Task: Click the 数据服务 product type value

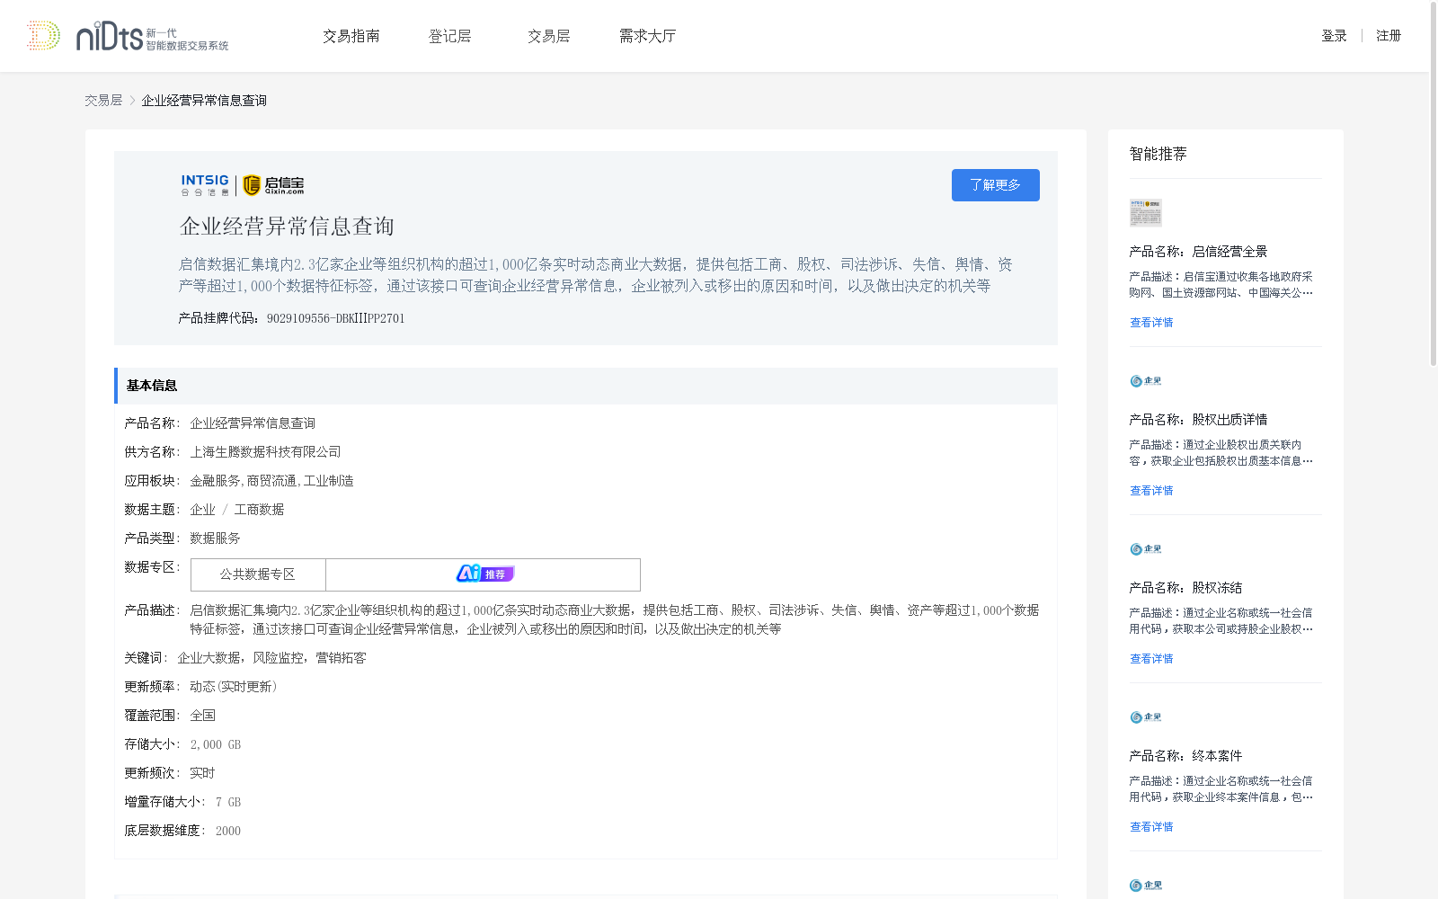Action: (215, 539)
